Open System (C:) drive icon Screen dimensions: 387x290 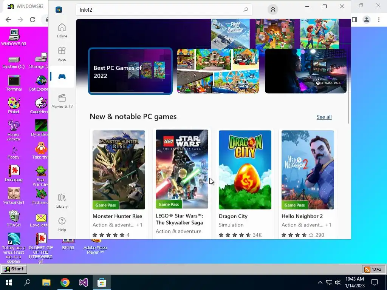[x=14, y=62]
